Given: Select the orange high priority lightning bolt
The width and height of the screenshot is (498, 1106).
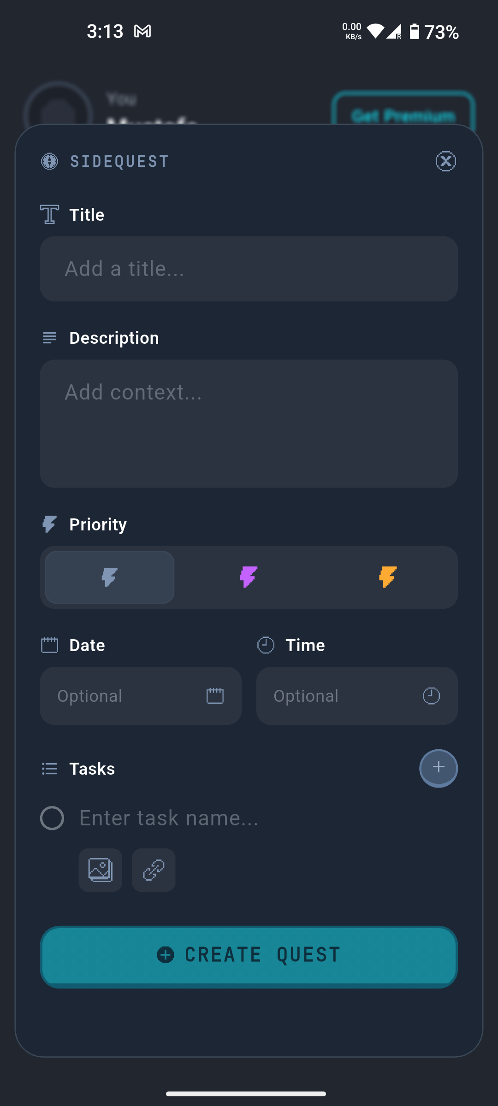Looking at the screenshot, I should (x=387, y=577).
